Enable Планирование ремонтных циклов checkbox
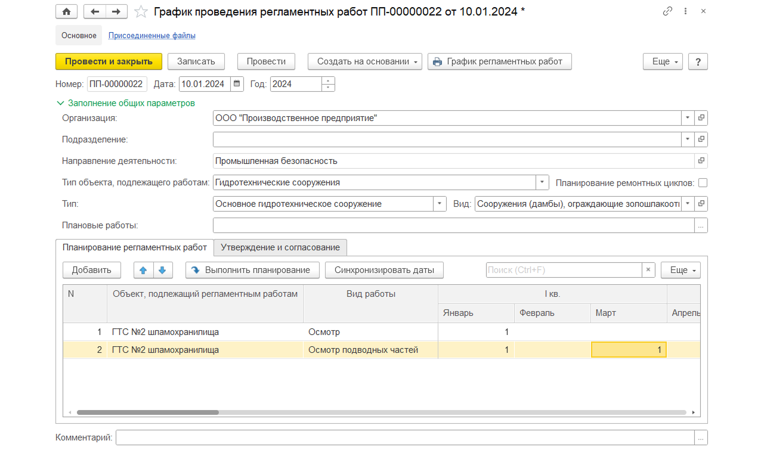This screenshot has height=450, width=761. [x=703, y=182]
